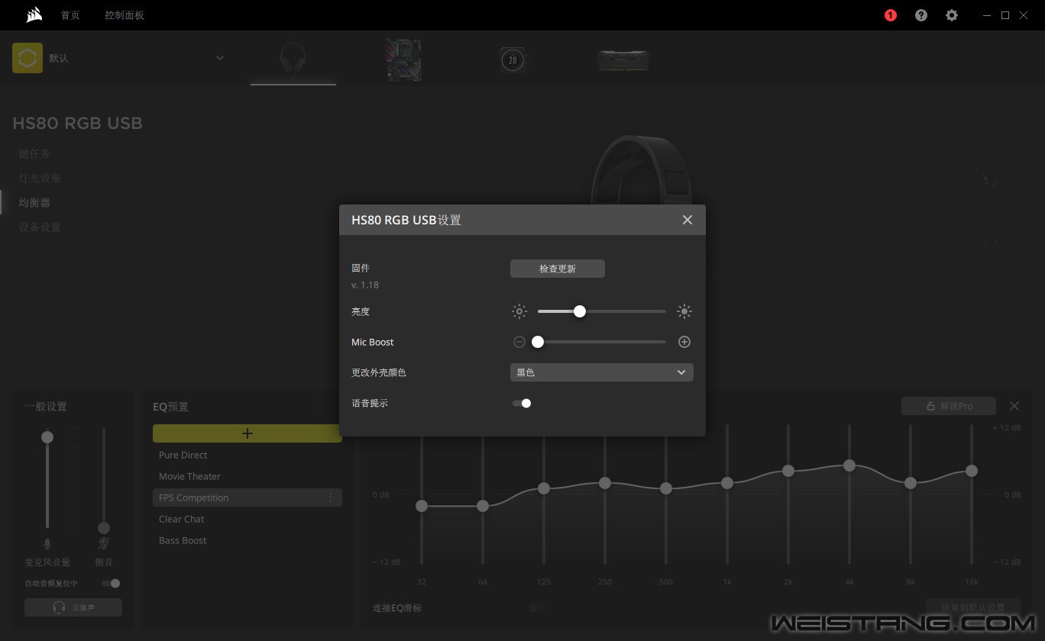Select 键任务 in the sidebar
The height and width of the screenshot is (641, 1045).
(34, 153)
